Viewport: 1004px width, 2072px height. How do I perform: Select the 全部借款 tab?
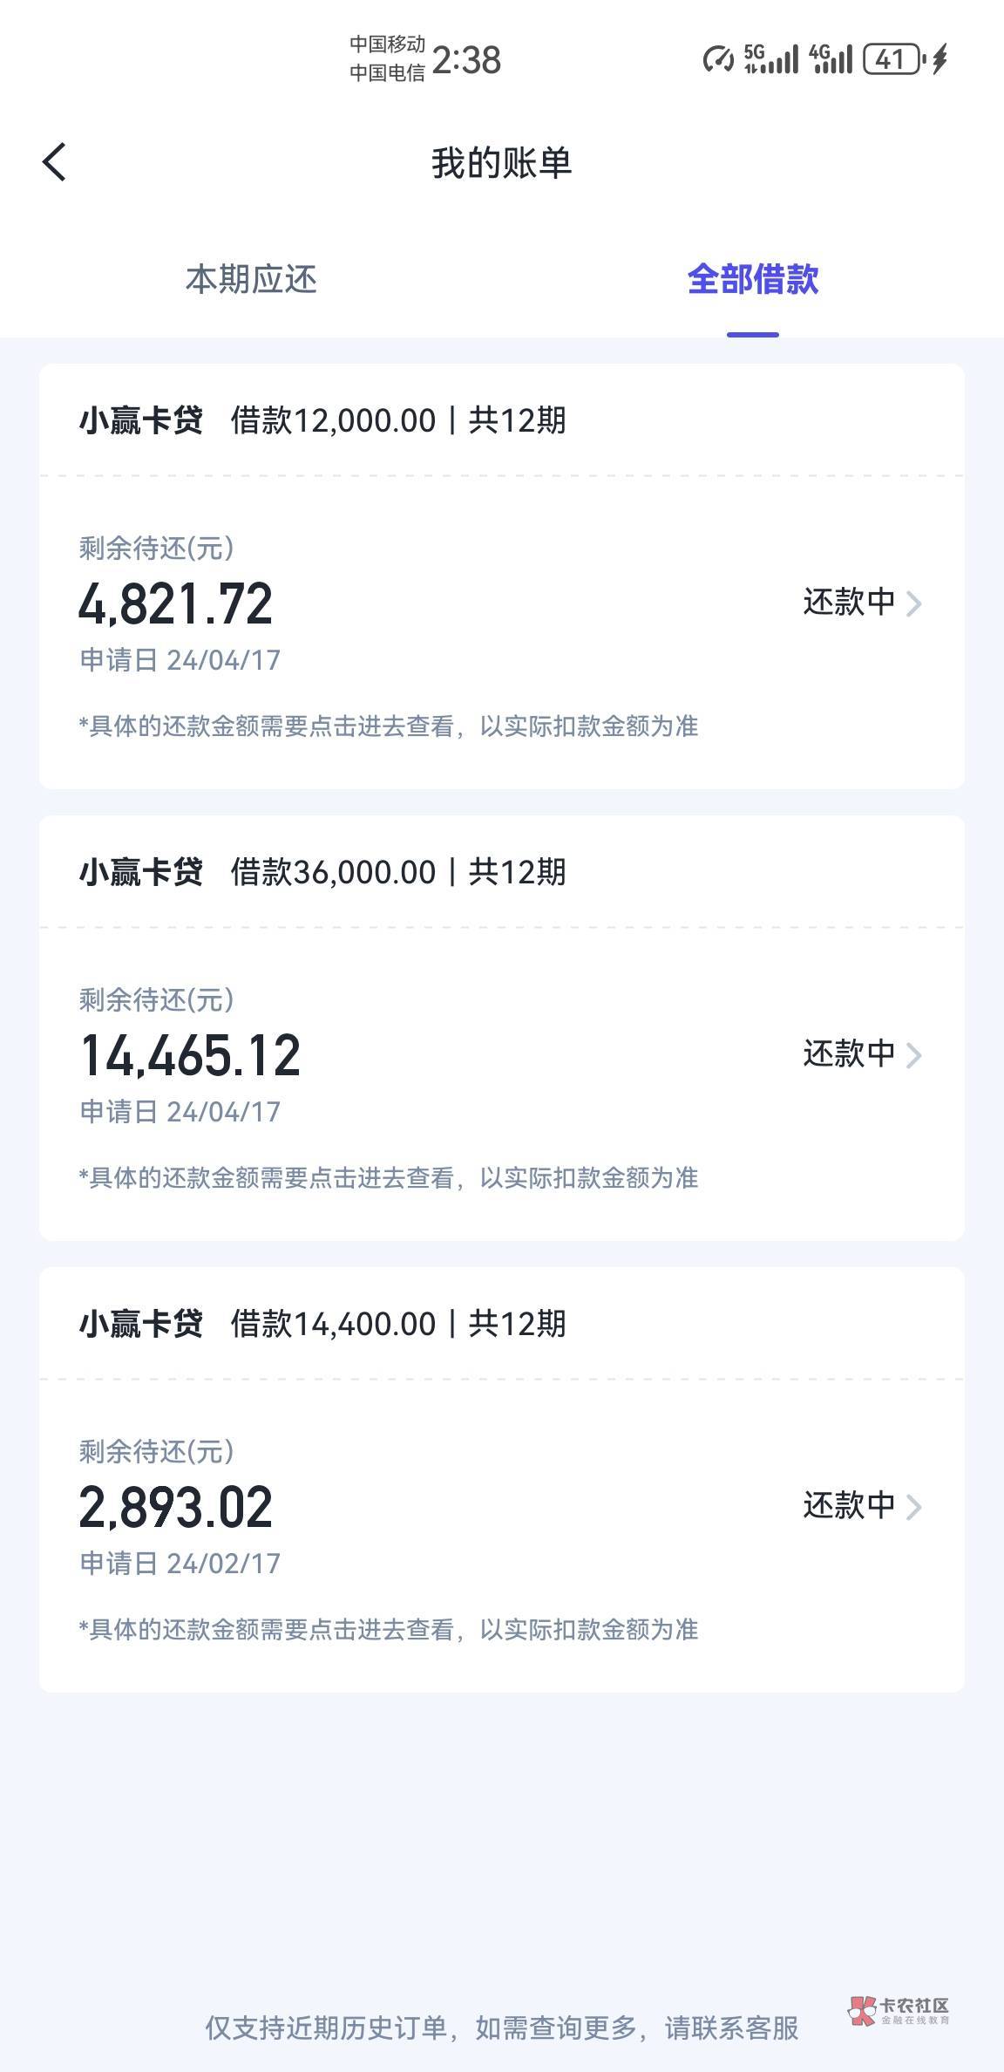[x=753, y=280]
